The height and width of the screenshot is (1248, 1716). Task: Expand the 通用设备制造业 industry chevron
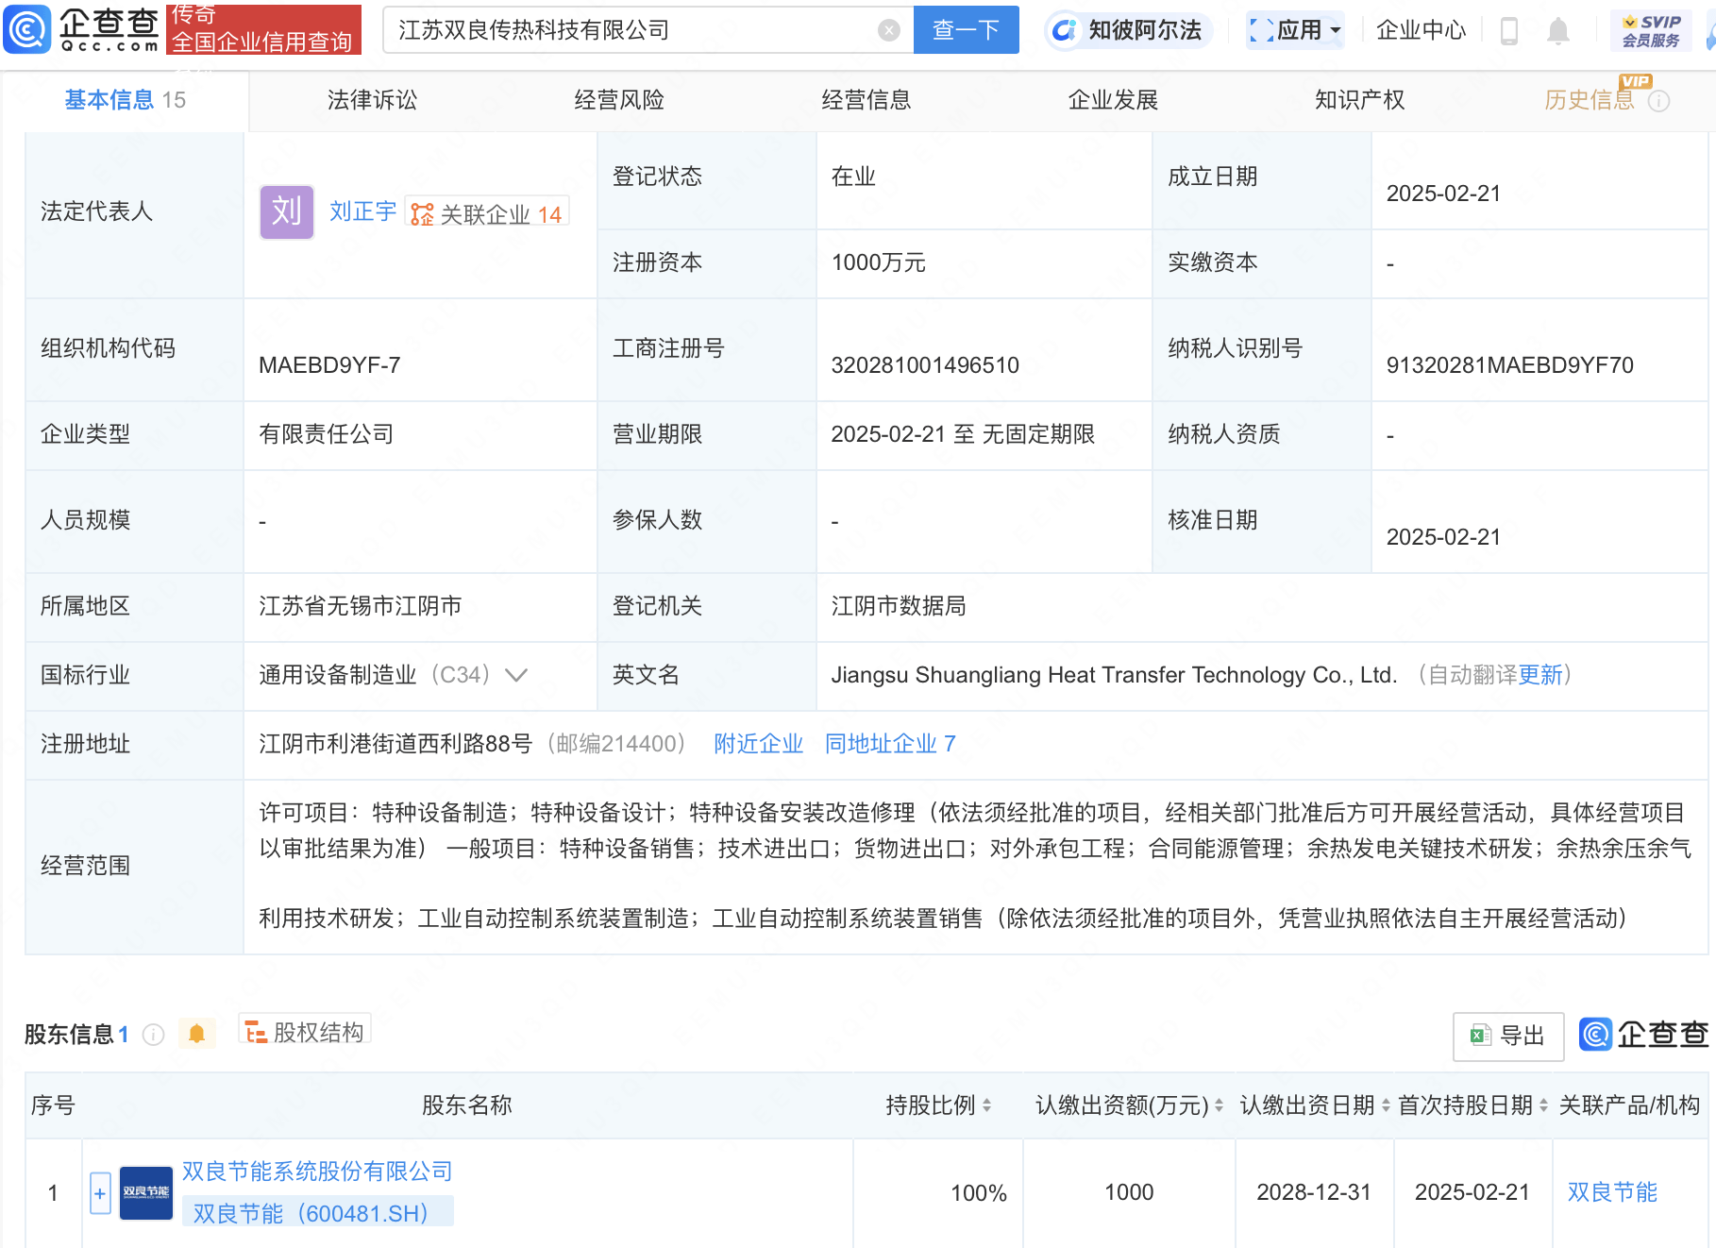(x=516, y=675)
